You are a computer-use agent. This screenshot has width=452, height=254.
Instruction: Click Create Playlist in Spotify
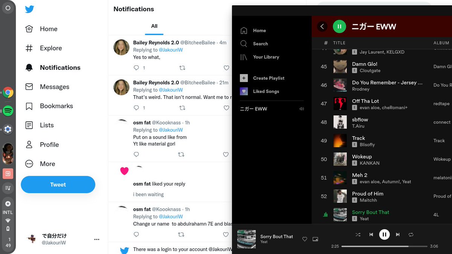click(x=262, y=78)
